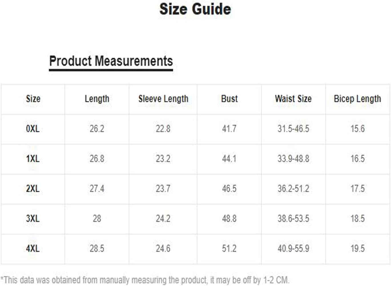
Task: Click the 4XL bicep value 19.5
Action: [358, 248]
